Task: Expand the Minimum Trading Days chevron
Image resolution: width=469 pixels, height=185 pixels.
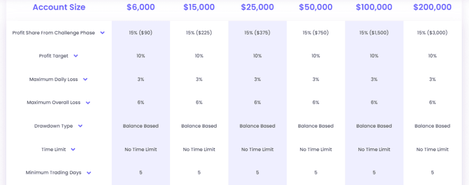Action: [x=89, y=173]
